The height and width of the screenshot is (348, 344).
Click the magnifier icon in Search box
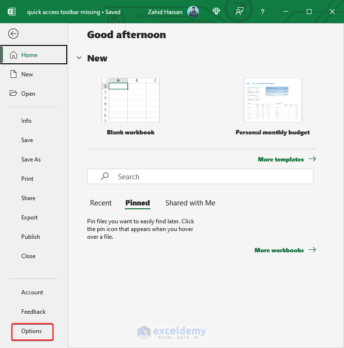pos(105,176)
